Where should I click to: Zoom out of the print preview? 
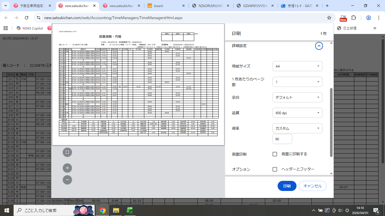[x=67, y=179]
